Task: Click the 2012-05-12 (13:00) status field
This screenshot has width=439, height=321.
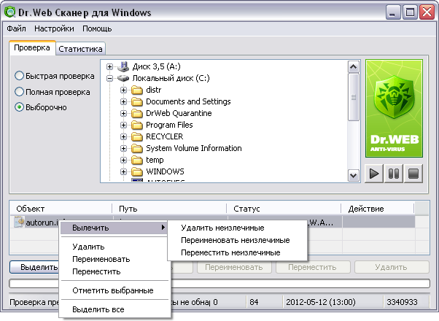Action: pos(333,302)
